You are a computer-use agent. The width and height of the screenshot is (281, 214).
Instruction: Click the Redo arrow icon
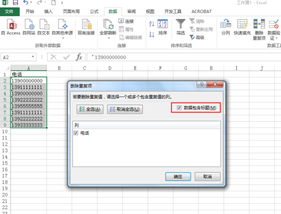39,2
